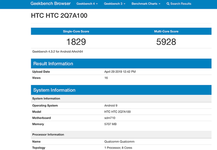Image resolution: width=217 pixels, height=150 pixels.
Task: Click the gray System Information subheading row
Action: pyautogui.click(x=121, y=99)
